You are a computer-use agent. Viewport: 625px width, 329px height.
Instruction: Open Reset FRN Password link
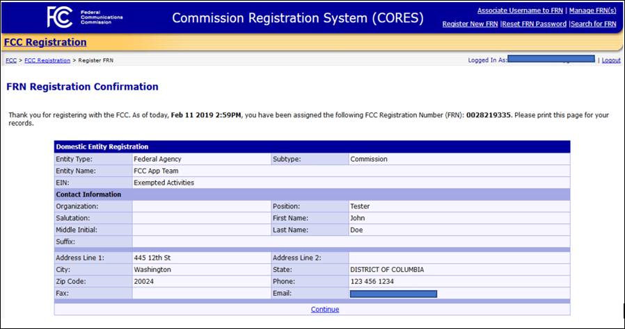(x=534, y=24)
